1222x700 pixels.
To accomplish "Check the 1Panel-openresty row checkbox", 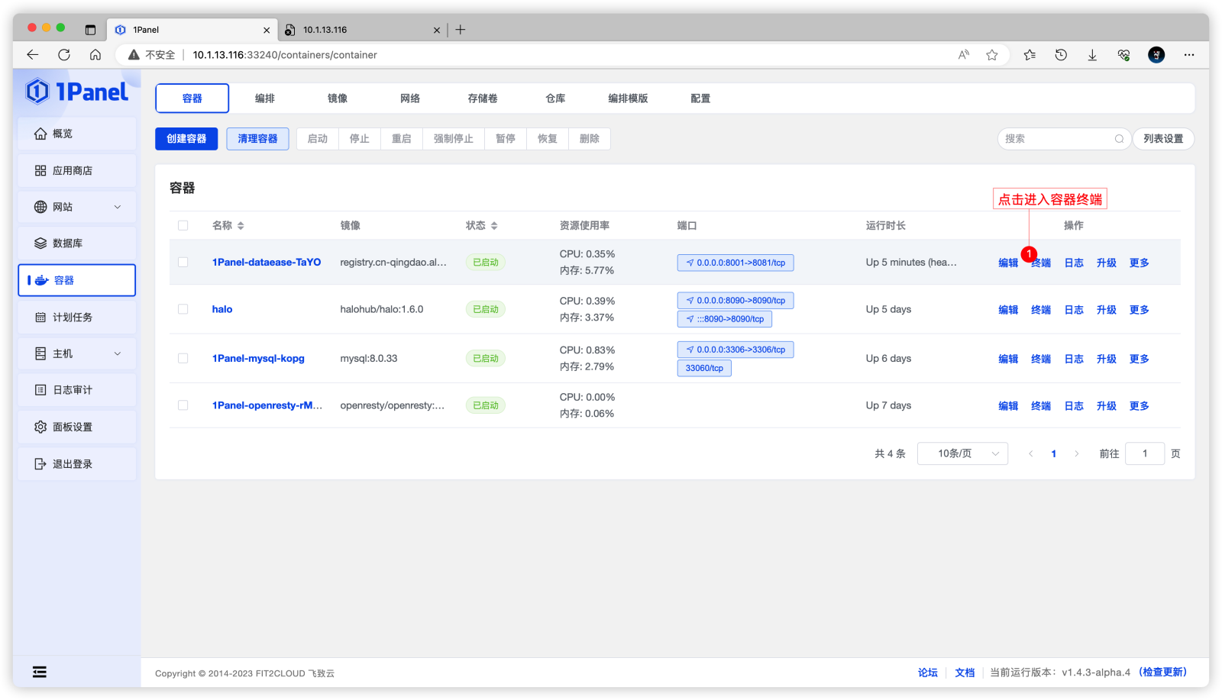I will point(183,406).
